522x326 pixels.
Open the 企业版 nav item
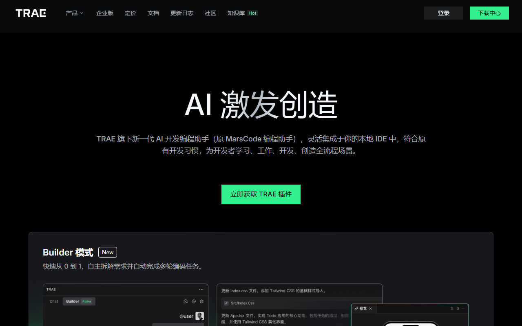tap(105, 13)
